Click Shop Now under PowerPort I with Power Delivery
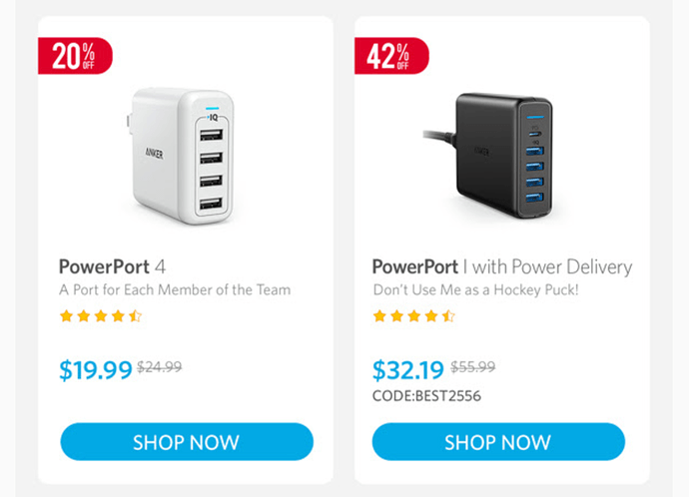The image size is (689, 497). click(x=498, y=442)
